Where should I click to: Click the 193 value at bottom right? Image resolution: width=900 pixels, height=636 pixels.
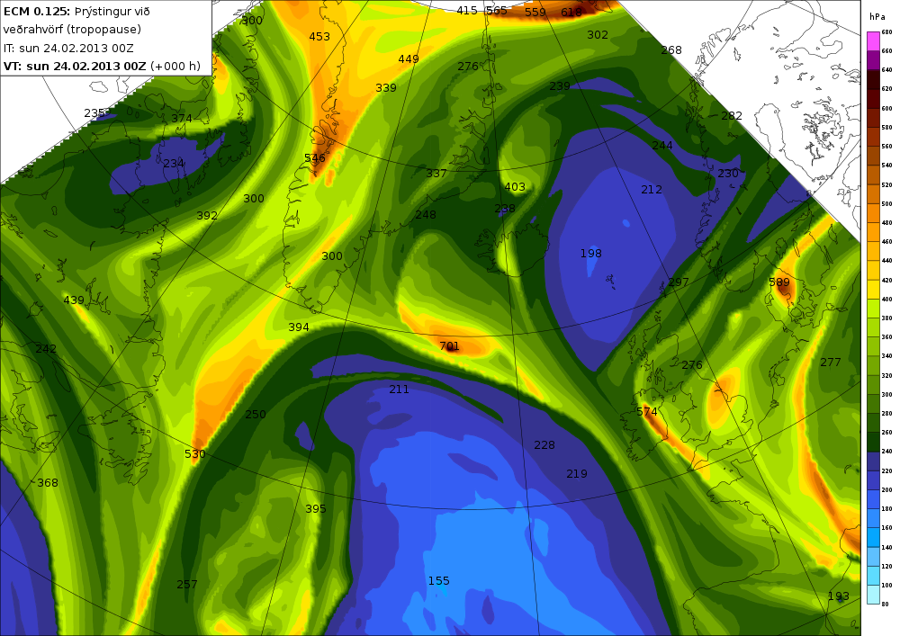coord(839,596)
